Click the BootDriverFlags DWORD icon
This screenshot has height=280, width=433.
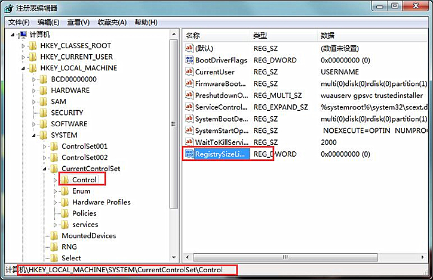coord(190,60)
